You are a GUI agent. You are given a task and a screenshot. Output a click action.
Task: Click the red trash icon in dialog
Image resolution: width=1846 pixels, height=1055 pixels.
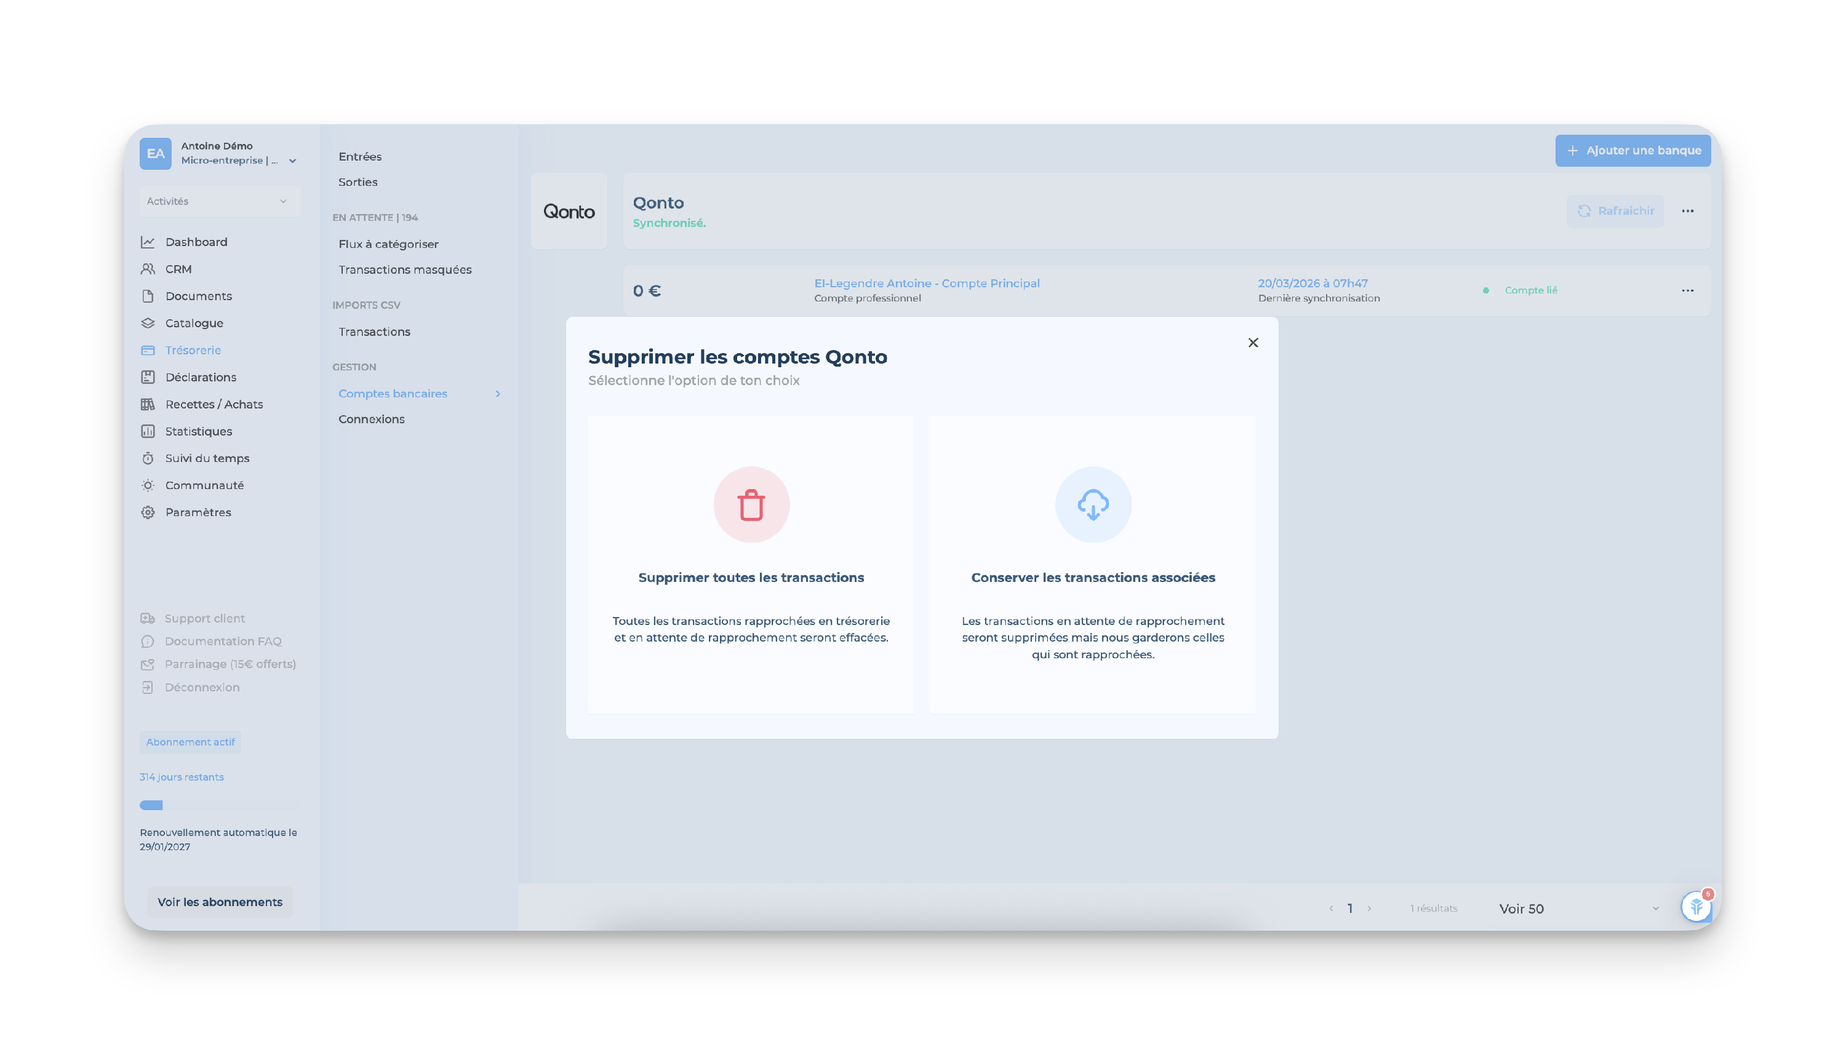pos(751,505)
